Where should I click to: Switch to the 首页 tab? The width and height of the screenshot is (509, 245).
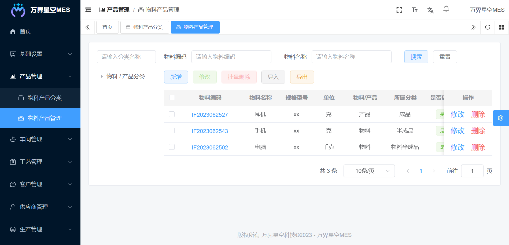[x=107, y=27]
